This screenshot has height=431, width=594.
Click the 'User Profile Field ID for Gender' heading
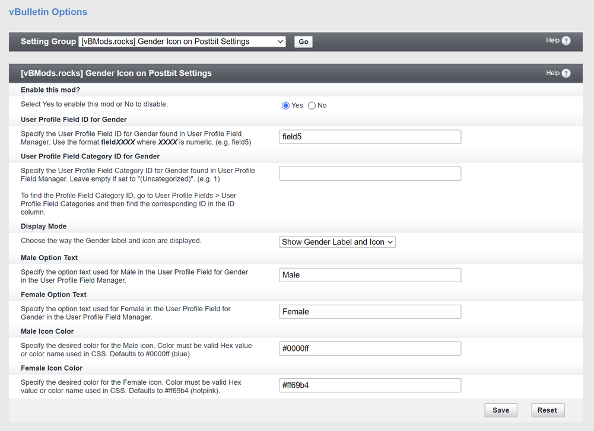[74, 120]
